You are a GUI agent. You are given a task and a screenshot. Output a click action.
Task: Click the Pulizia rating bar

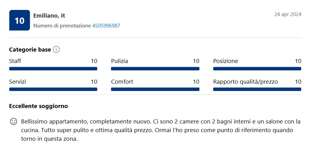pyautogui.click(x=155, y=69)
